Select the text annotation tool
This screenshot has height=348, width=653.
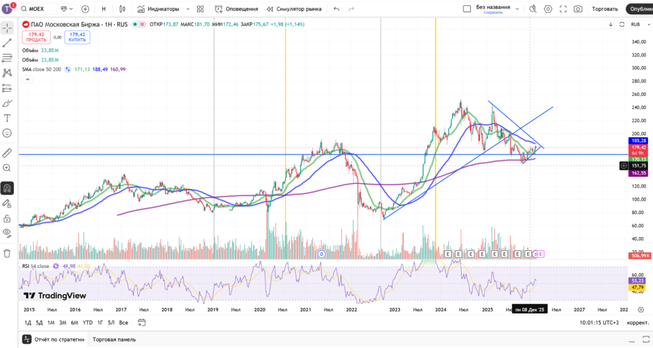(7, 118)
